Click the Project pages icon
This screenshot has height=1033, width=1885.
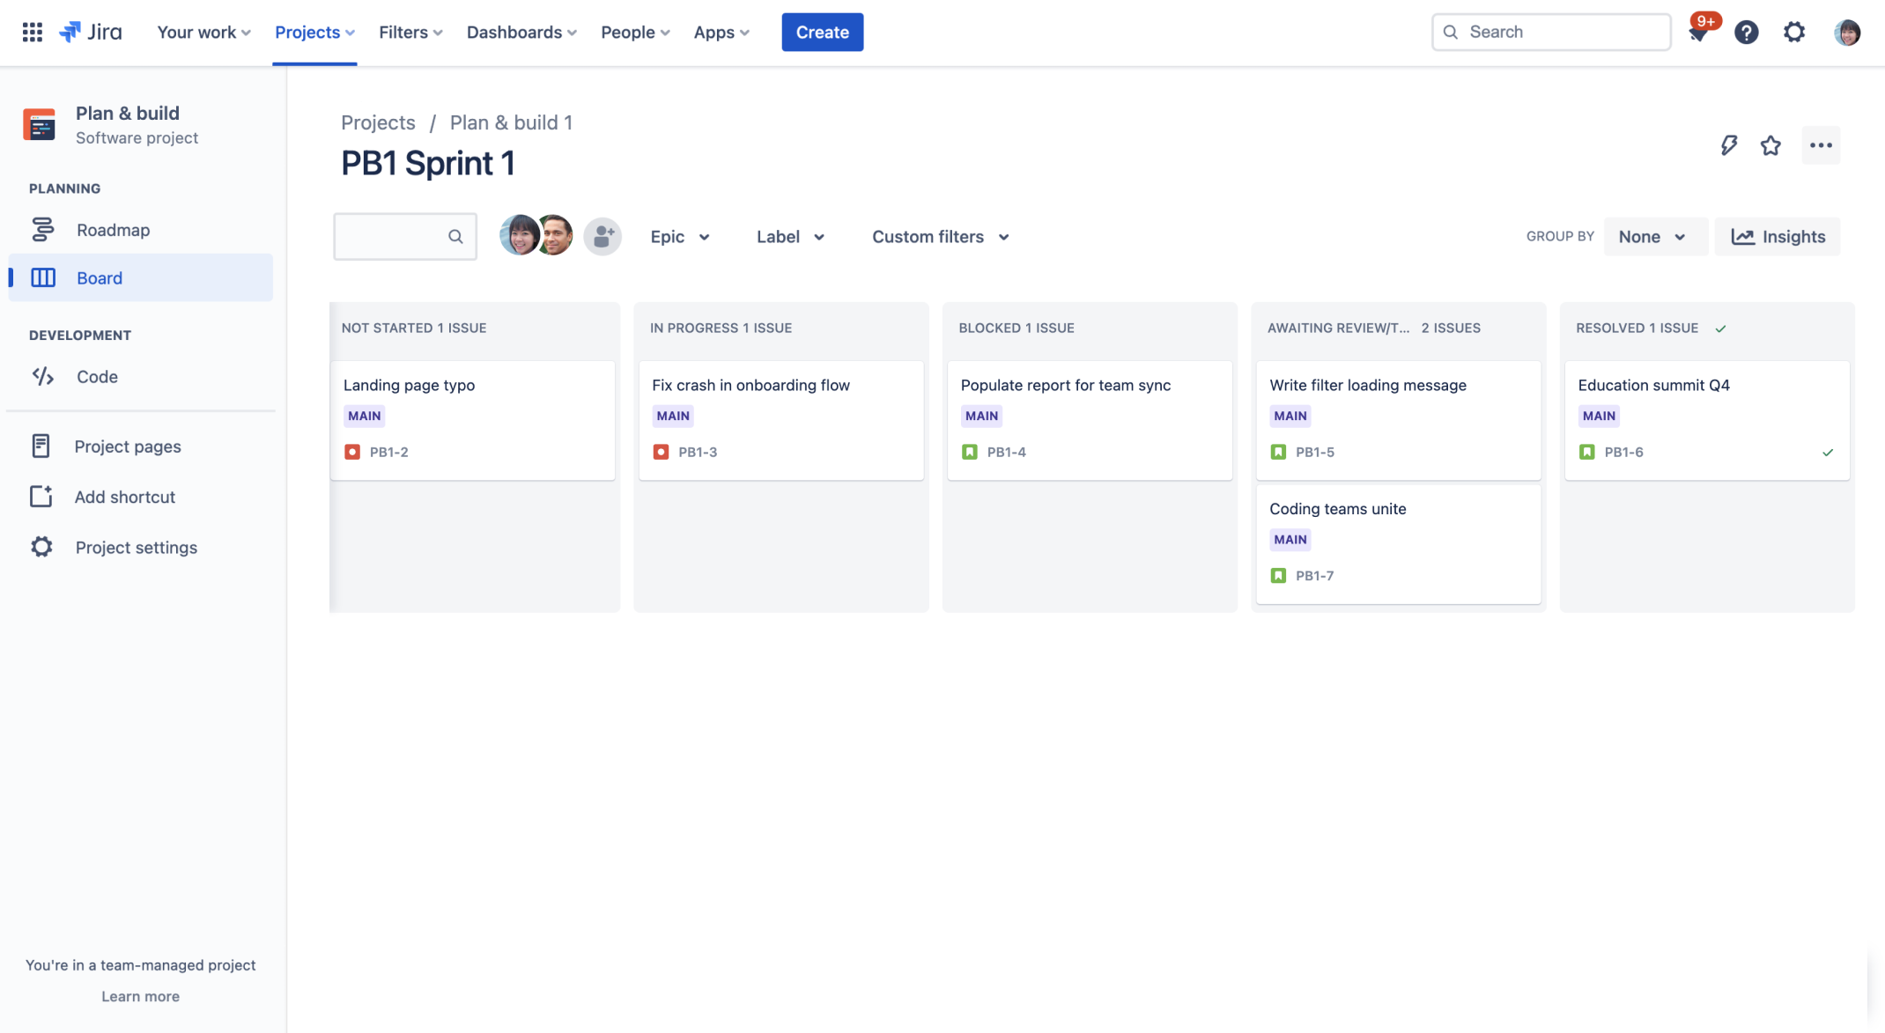click(41, 446)
